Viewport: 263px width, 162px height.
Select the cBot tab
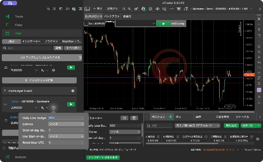click(11, 41)
